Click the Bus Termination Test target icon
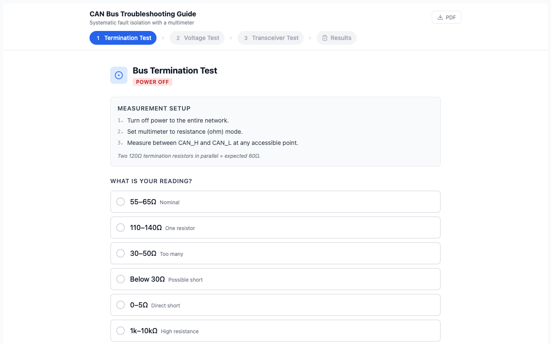The width and height of the screenshot is (551, 344). click(119, 75)
